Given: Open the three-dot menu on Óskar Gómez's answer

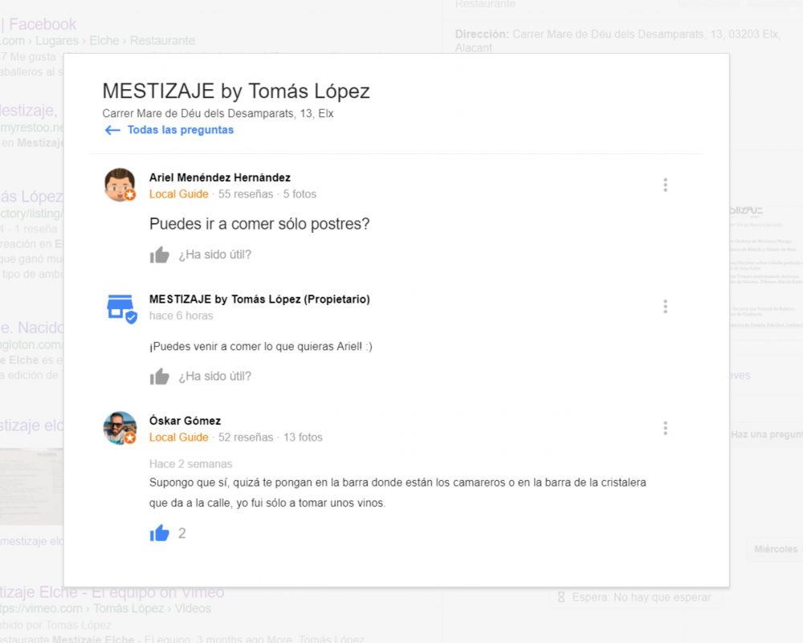Looking at the screenshot, I should point(665,428).
